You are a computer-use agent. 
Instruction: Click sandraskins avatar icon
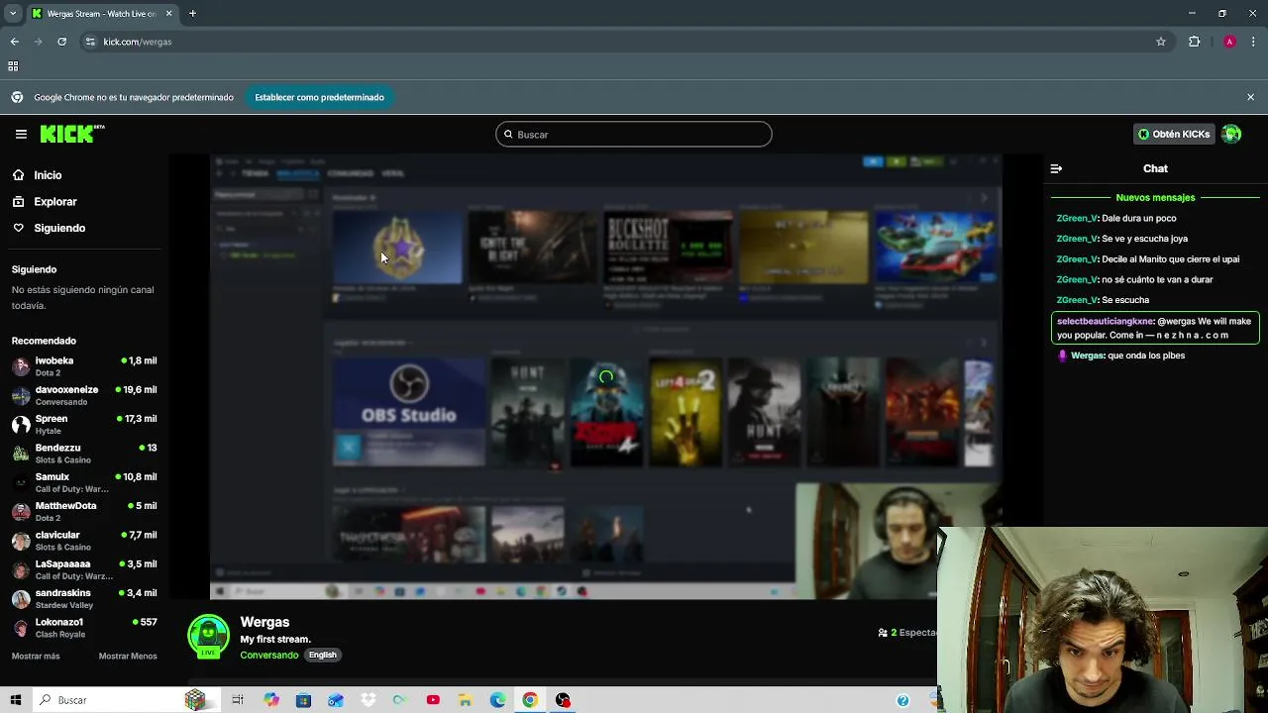[21, 599]
